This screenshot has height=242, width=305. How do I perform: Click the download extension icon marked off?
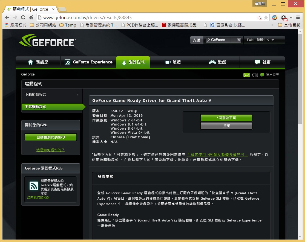[x=284, y=18]
